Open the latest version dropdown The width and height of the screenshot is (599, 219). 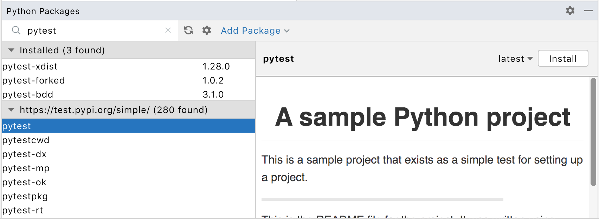pyautogui.click(x=516, y=59)
